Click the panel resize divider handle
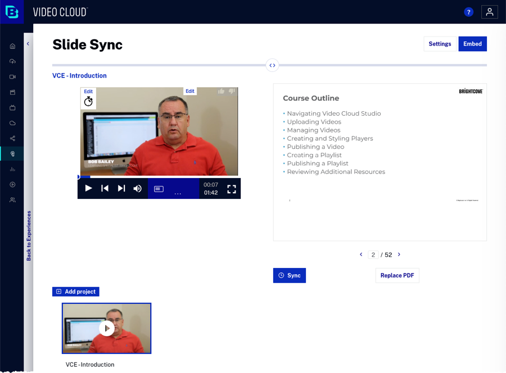506x373 pixels. (x=272, y=65)
